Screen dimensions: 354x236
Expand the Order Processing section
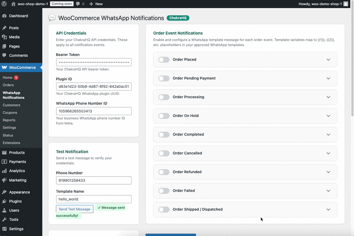[328, 97]
